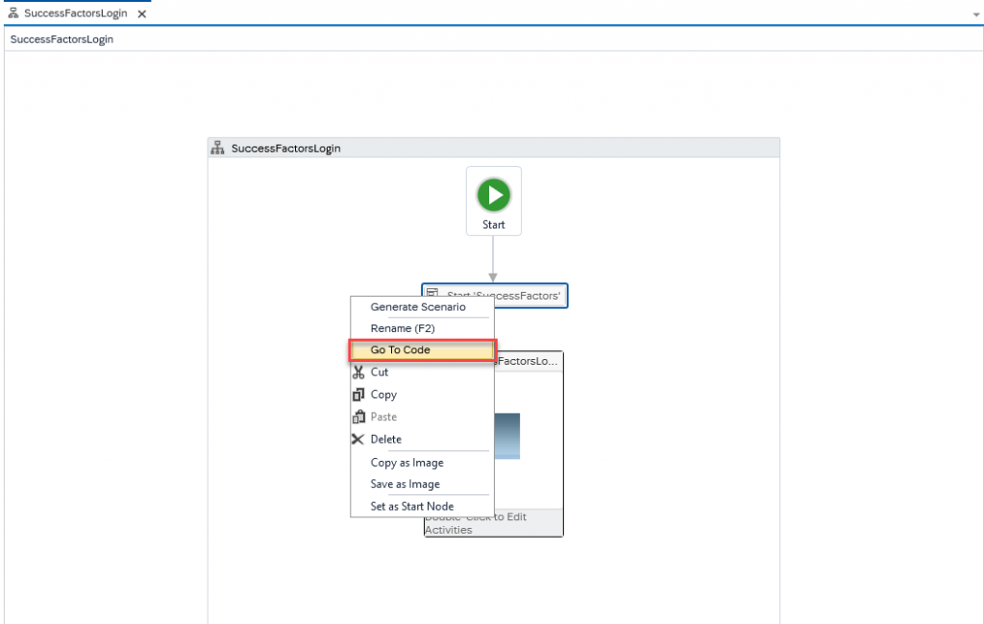This screenshot has width=984, height=624.
Task: Choose Generate Scenario from the context menu
Action: pyautogui.click(x=423, y=306)
